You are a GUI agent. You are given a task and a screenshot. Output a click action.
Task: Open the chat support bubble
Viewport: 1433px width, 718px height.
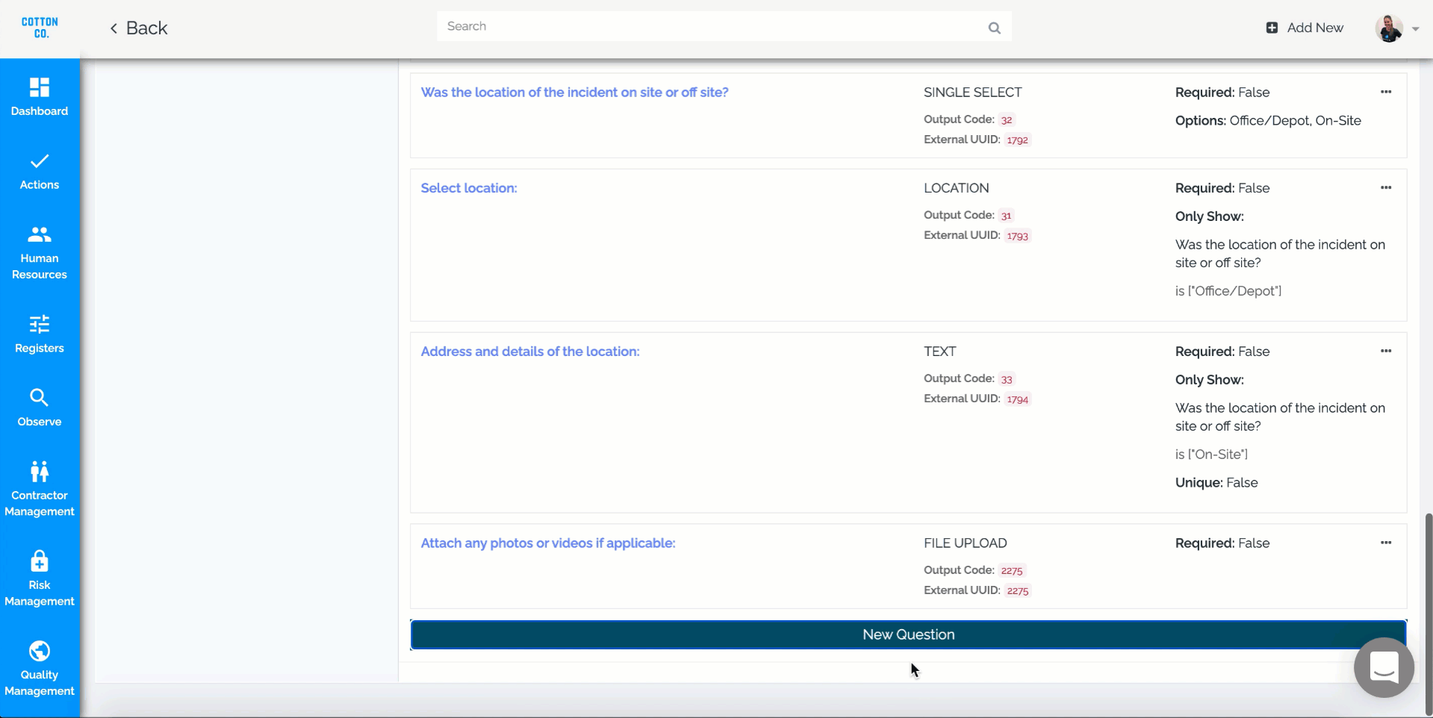point(1383,667)
